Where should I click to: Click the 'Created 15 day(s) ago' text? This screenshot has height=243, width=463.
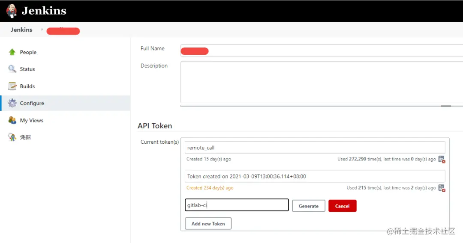click(209, 159)
